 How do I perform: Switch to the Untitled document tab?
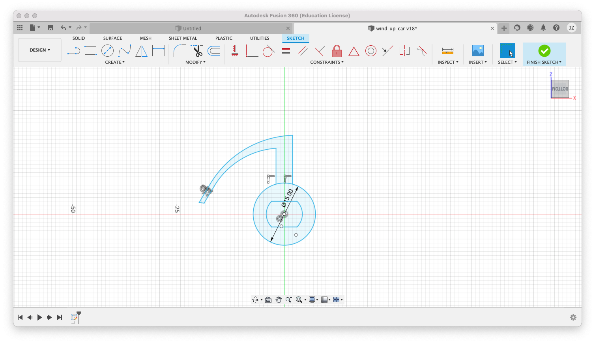192,28
